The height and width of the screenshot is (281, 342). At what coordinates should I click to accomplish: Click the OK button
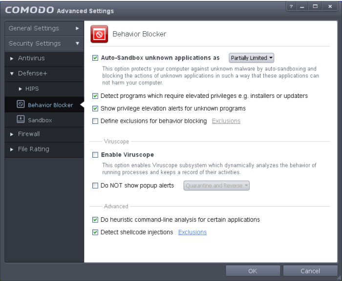tap(253, 271)
